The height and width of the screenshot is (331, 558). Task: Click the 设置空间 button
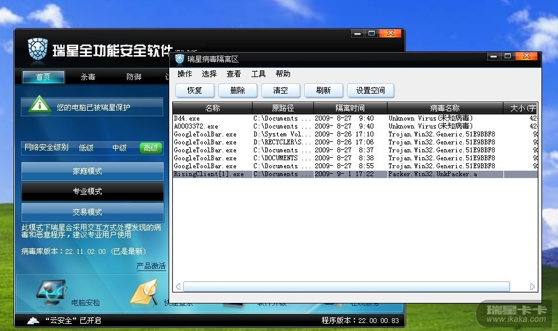click(x=370, y=90)
